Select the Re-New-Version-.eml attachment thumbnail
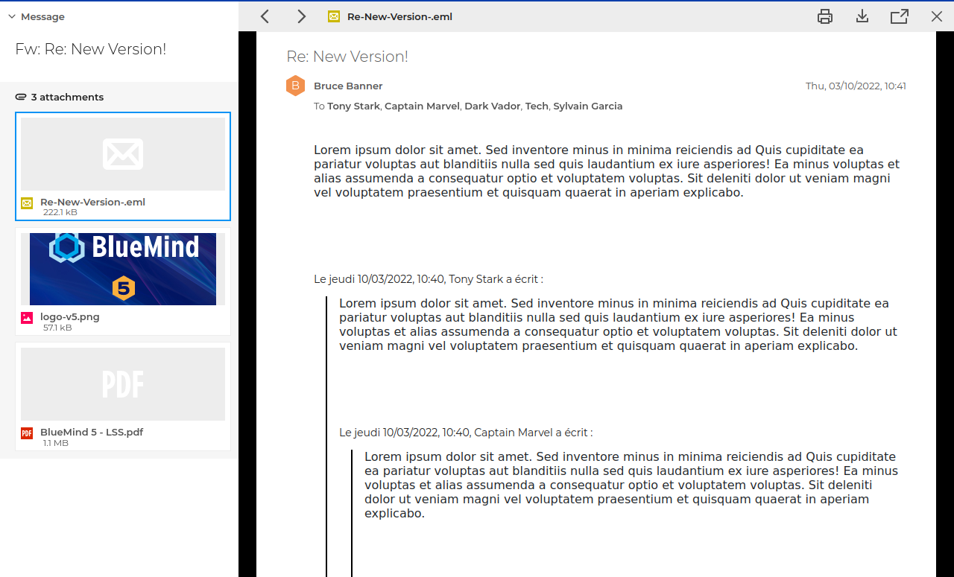Viewport: 954px width, 577px height. (x=123, y=154)
